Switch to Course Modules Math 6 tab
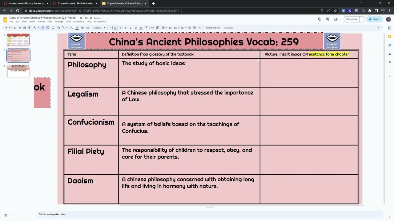 click(76, 3)
